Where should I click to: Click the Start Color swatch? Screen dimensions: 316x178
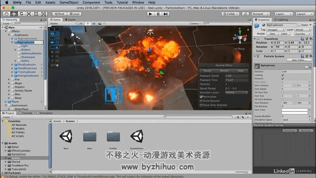(x=295, y=110)
